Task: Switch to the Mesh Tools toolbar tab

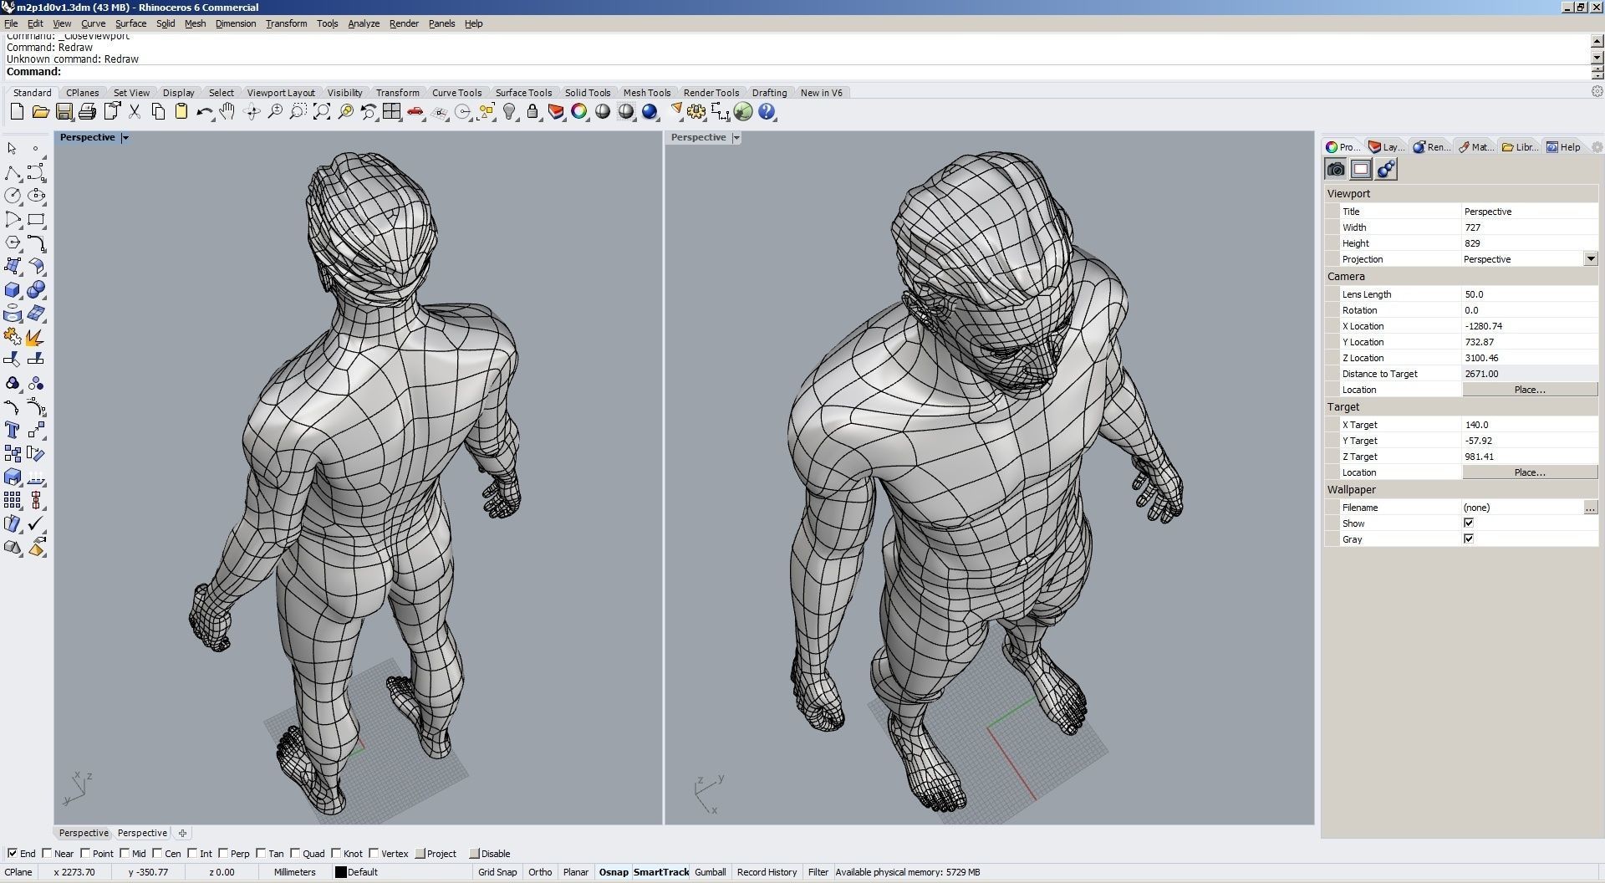Action: tap(647, 93)
